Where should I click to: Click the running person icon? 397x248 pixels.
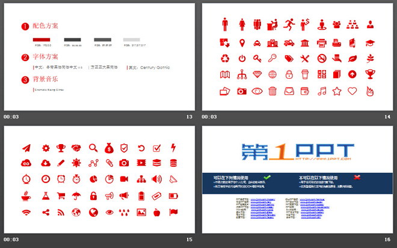(x=289, y=24)
